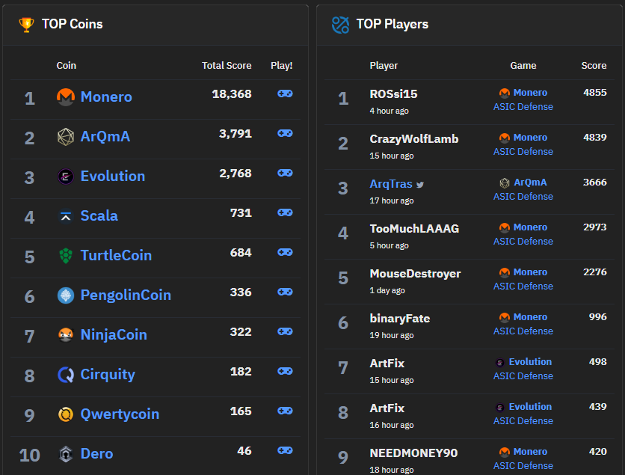Open the Dero coin link
625x475 pixels.
click(x=97, y=454)
